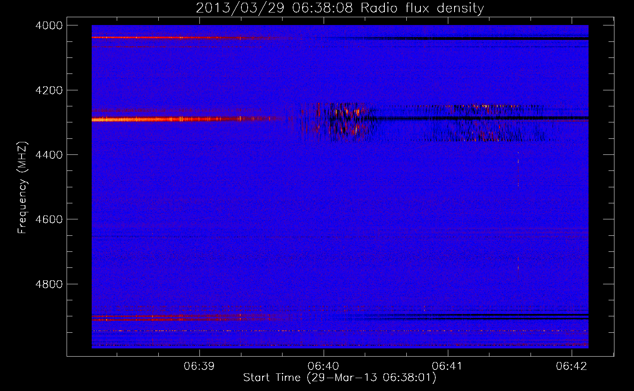Image resolution: width=634 pixels, height=391 pixels.
Task: Click the 4400 frequency tick label
Action: [x=49, y=155]
